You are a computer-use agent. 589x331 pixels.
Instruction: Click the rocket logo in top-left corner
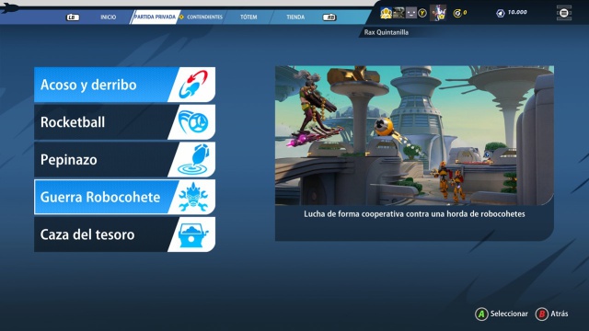[10, 7]
